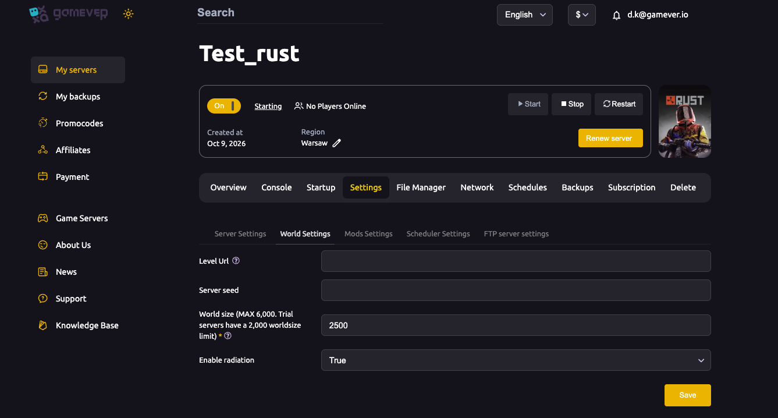
Task: Click Level Url help icon
Action: [x=236, y=261]
